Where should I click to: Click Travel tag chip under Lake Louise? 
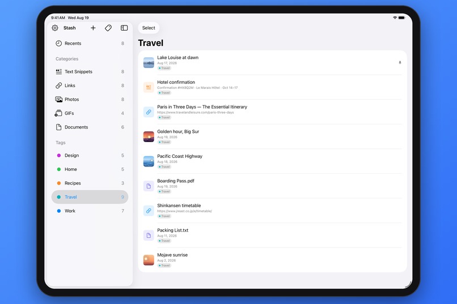click(164, 68)
